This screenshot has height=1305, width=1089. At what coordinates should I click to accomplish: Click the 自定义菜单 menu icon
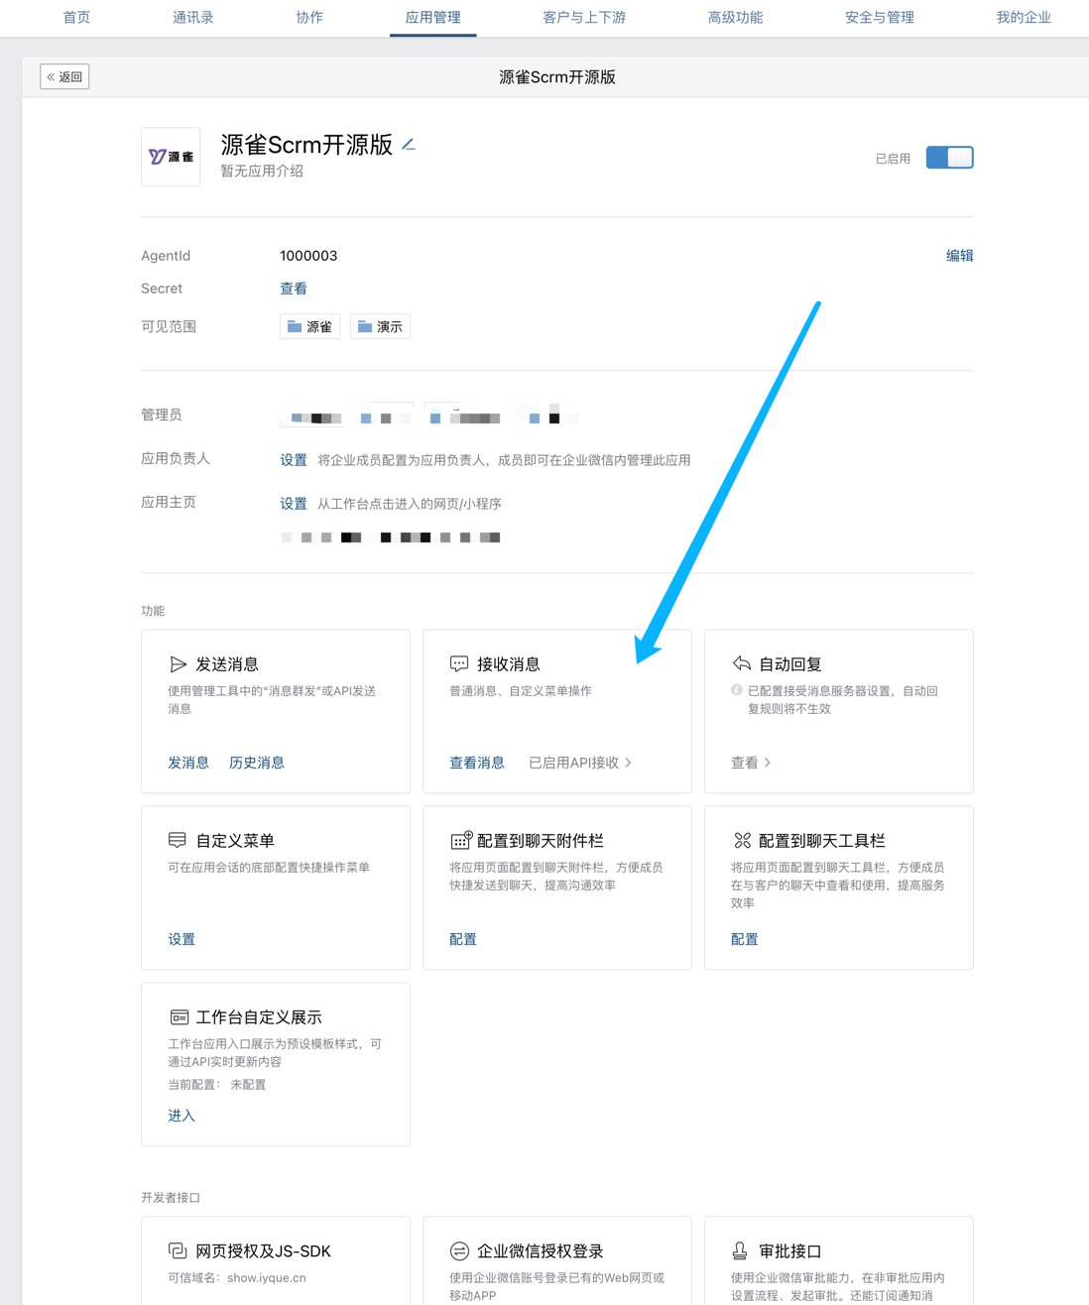(178, 840)
